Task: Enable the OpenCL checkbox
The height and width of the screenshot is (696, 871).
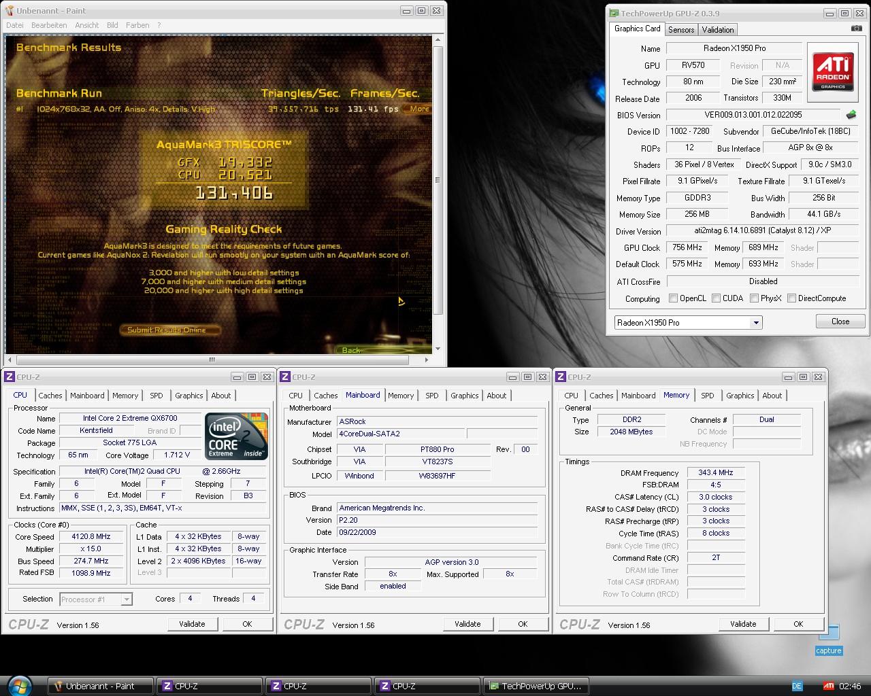Action: (673, 298)
